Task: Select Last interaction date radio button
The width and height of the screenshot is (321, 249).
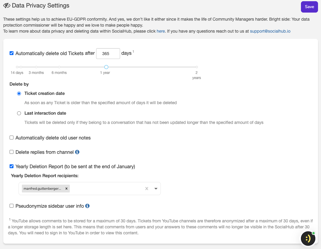Action: point(19,113)
